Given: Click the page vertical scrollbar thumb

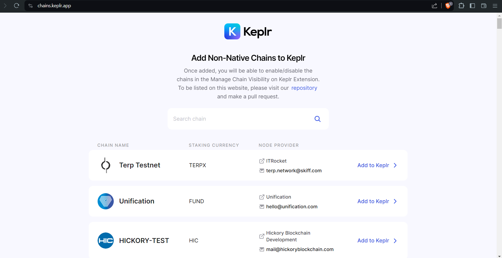Looking at the screenshot, I should 499,23.
